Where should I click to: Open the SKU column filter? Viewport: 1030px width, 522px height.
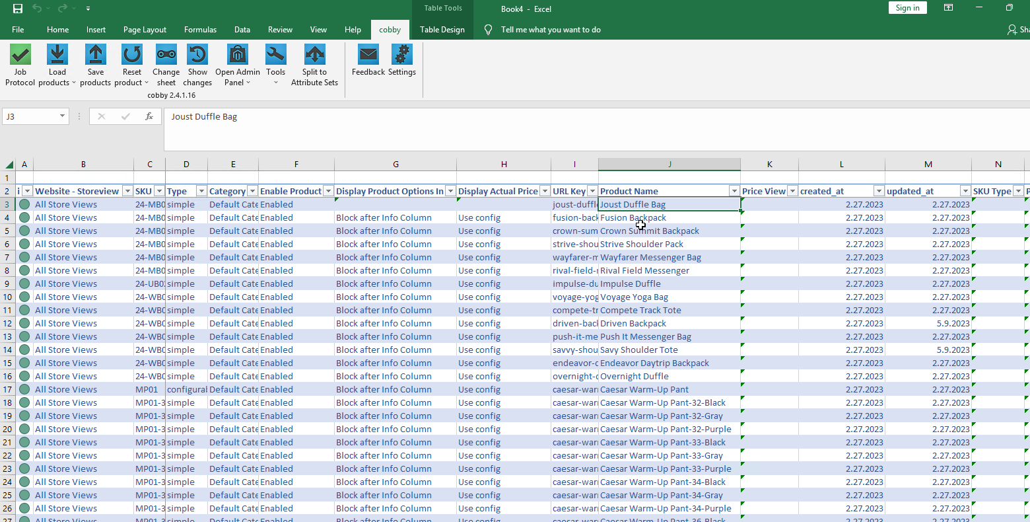[159, 191]
